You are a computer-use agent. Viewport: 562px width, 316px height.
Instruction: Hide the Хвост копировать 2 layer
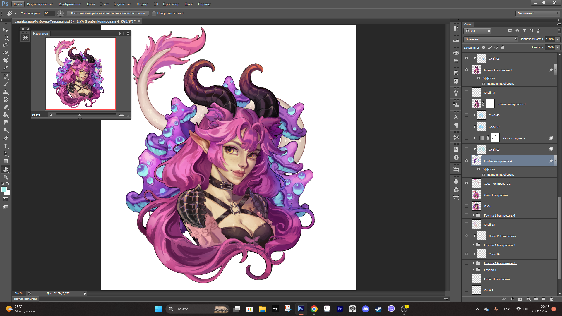click(467, 183)
